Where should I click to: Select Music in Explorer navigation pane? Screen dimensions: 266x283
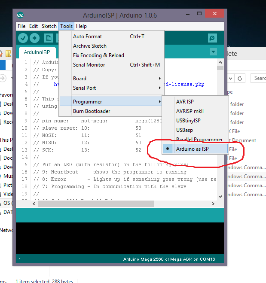[6, 176]
